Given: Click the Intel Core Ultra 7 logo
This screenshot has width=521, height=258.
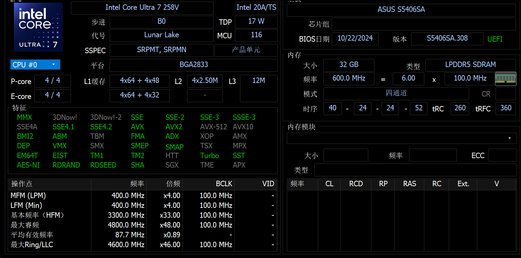Looking at the screenshot, I should coord(38,27).
